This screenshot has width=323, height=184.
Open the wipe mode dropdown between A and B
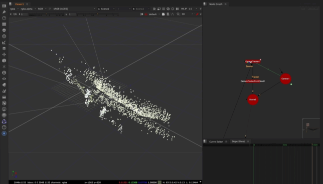(123, 9)
